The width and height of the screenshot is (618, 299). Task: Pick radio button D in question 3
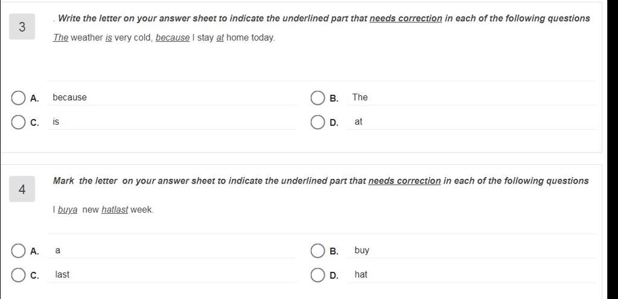click(317, 122)
